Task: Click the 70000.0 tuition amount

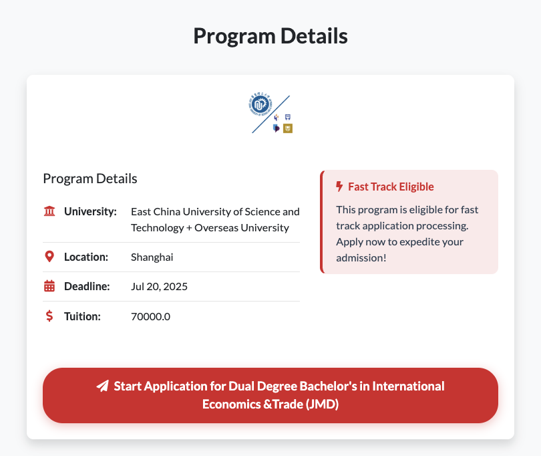Action: point(150,316)
